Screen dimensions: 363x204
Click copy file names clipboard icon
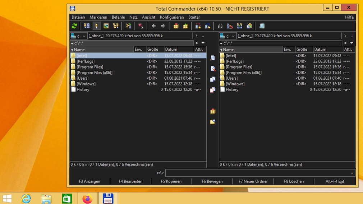tap(249, 26)
